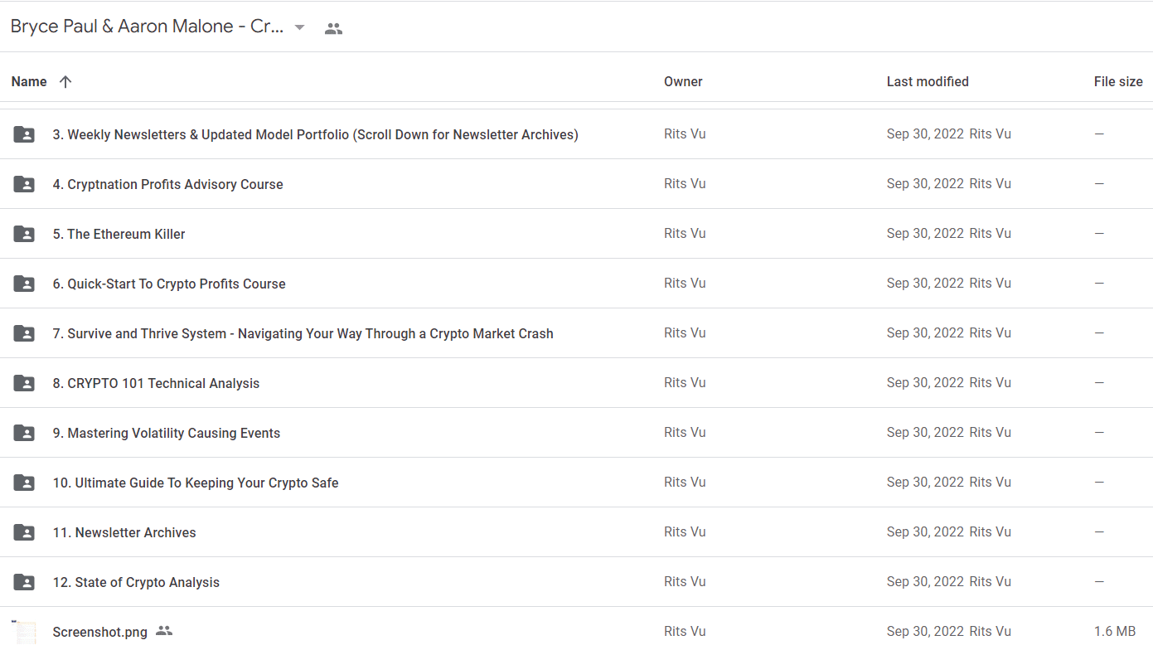Open folder title dropdown arrow
The image size is (1153, 655).
(x=300, y=27)
